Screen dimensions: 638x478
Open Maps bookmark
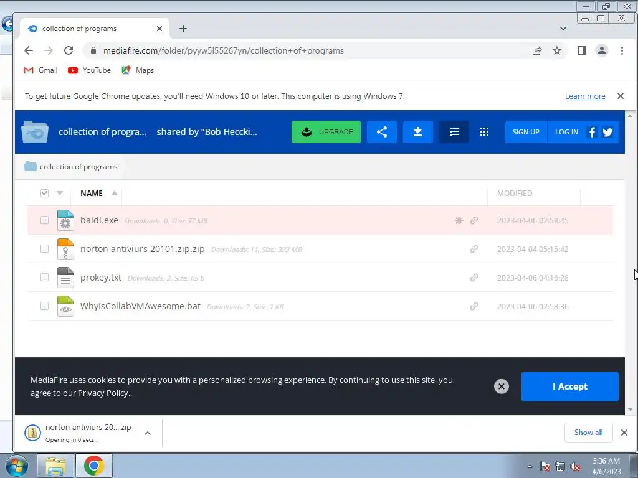click(x=138, y=70)
